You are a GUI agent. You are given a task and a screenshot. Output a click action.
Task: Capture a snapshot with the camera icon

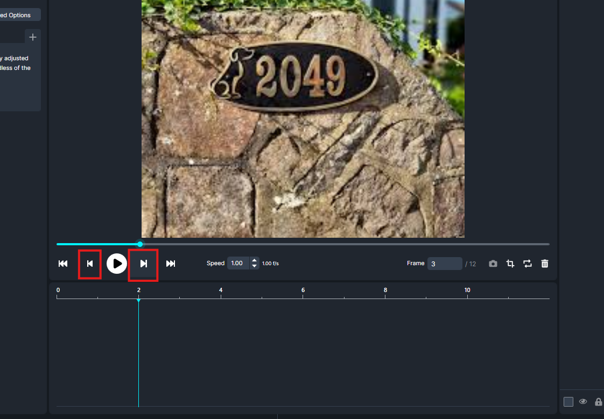(493, 264)
